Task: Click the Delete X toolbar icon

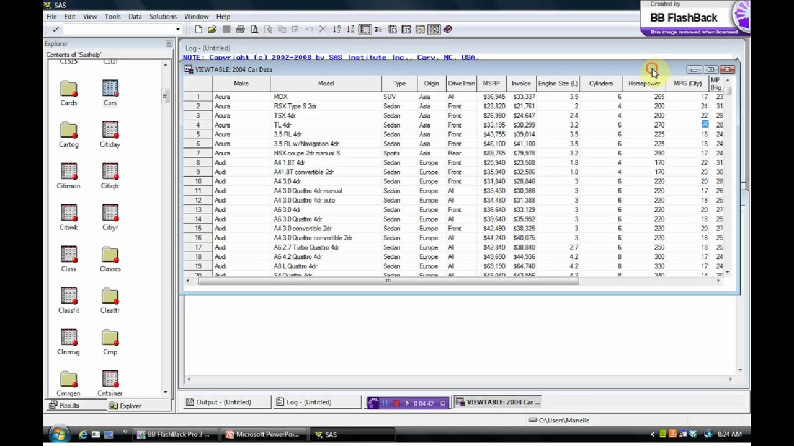Action: [323, 29]
